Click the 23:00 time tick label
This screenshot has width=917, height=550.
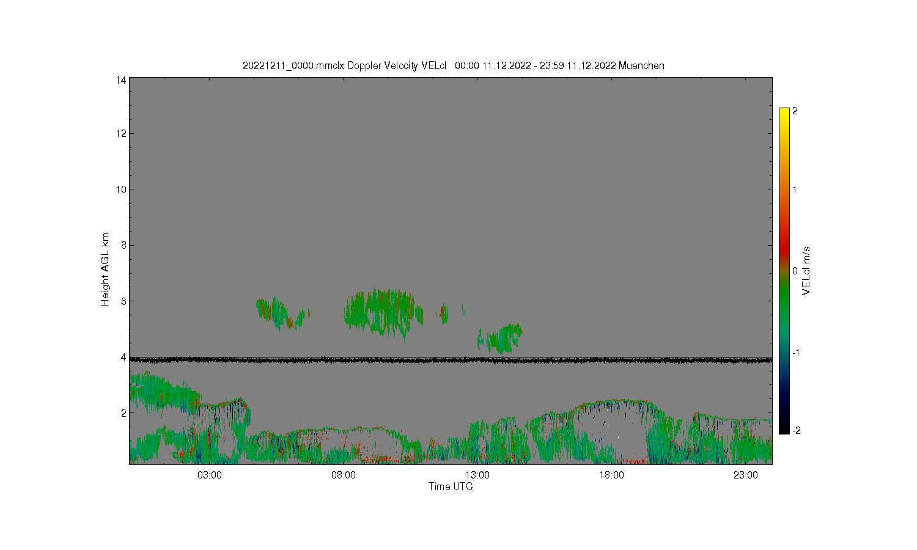(745, 475)
